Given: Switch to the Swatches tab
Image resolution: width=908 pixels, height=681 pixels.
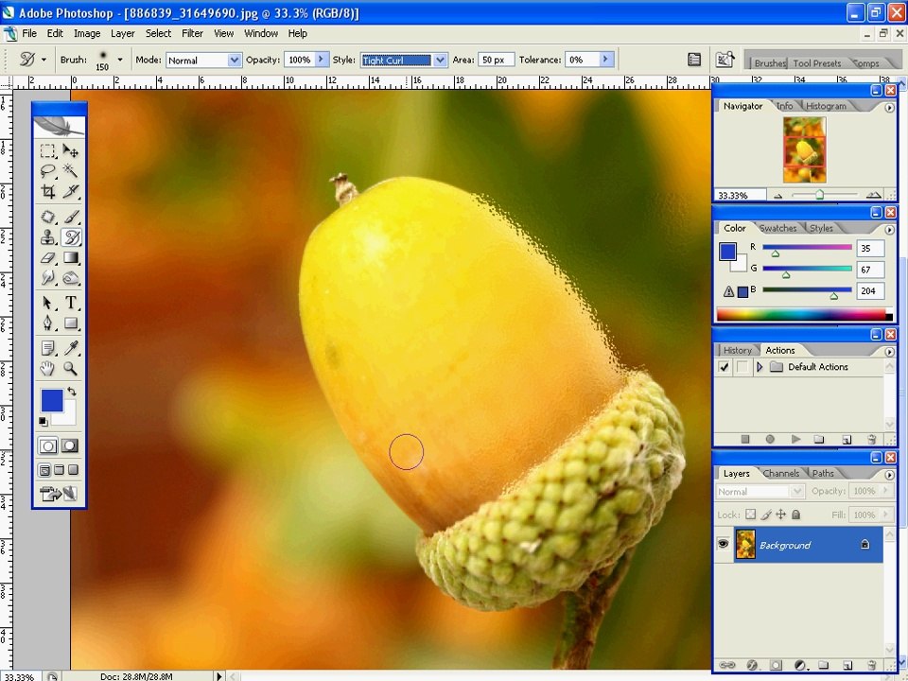Looking at the screenshot, I should pos(777,228).
